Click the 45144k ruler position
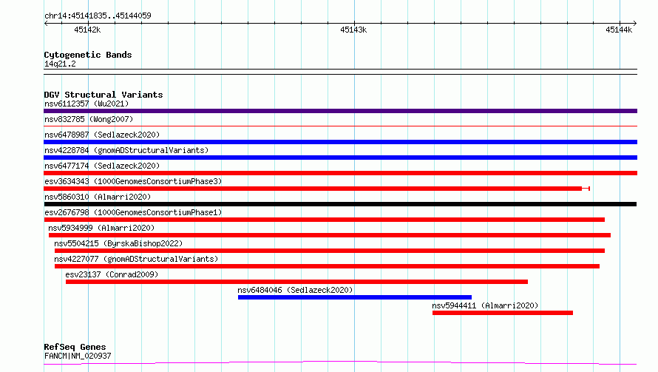This screenshot has width=658, height=372. [x=619, y=30]
